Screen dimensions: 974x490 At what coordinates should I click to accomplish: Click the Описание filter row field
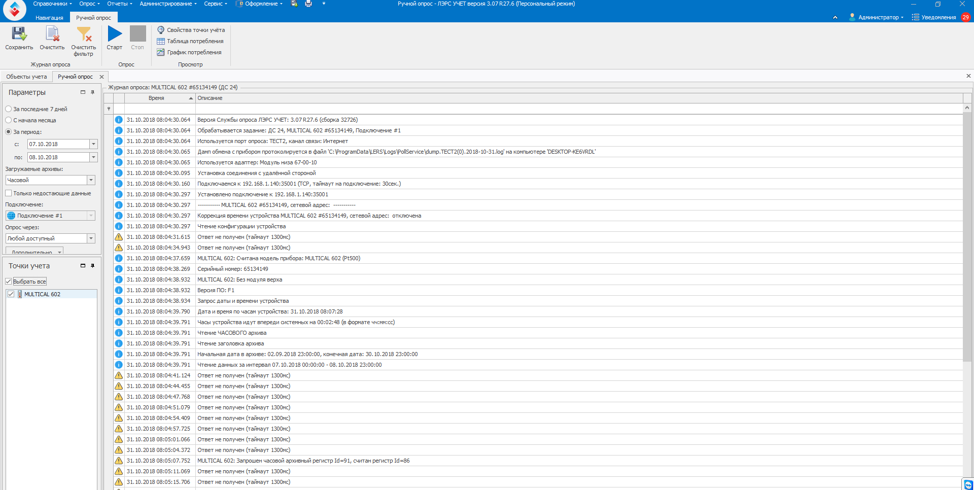click(579, 109)
